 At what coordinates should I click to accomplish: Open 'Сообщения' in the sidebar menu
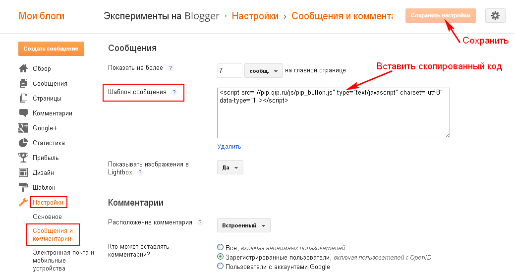(50, 83)
